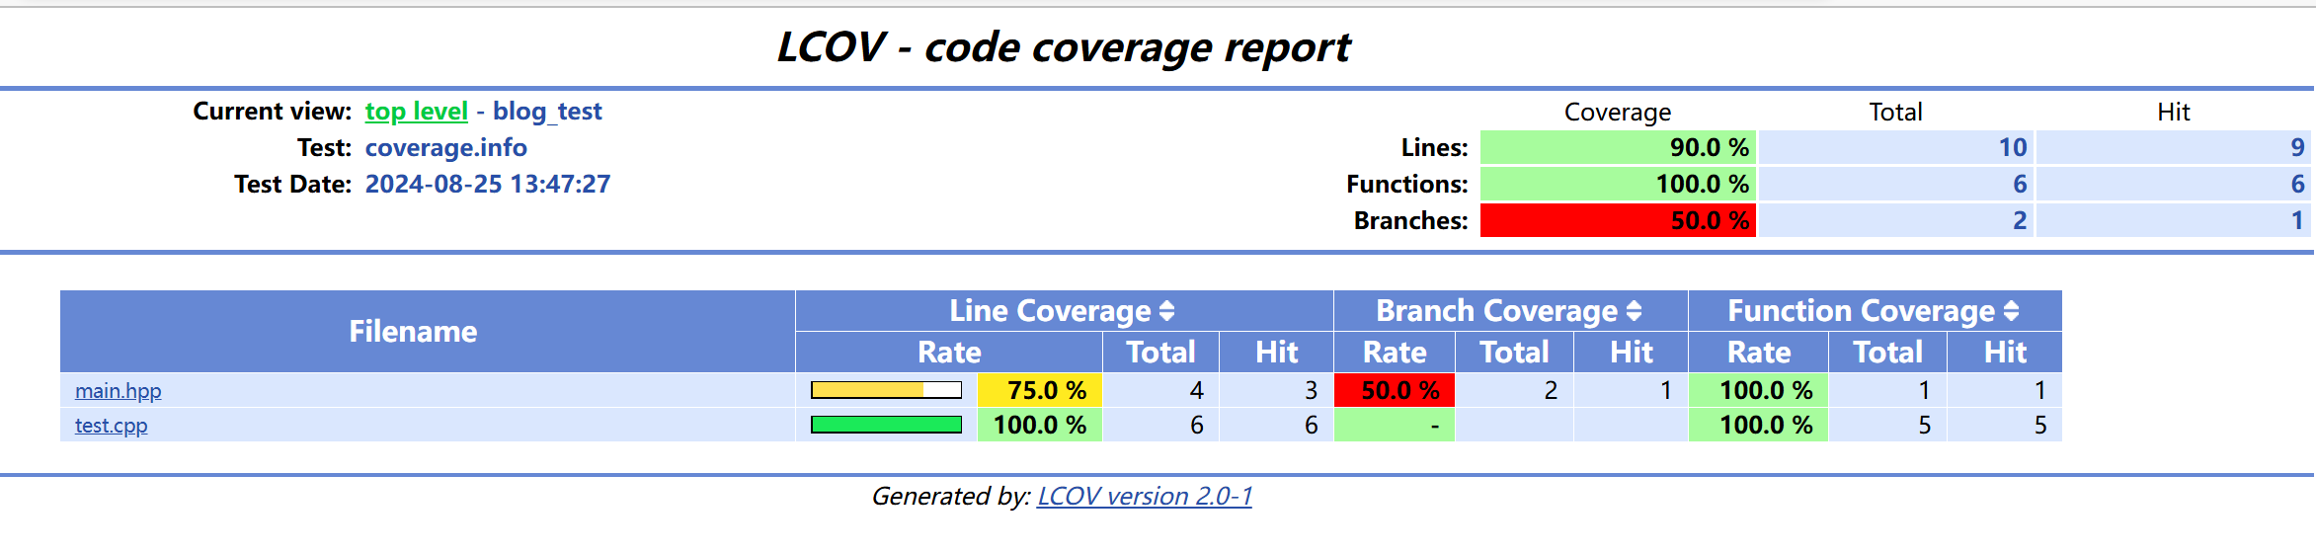This screenshot has height=554, width=2316.
Task: Open the top level link
Action: (416, 112)
